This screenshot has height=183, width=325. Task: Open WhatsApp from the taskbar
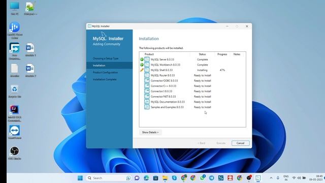(x=203, y=178)
